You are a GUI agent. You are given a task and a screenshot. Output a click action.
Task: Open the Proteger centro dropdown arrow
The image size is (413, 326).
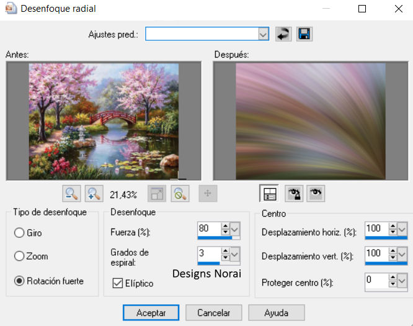(402, 281)
